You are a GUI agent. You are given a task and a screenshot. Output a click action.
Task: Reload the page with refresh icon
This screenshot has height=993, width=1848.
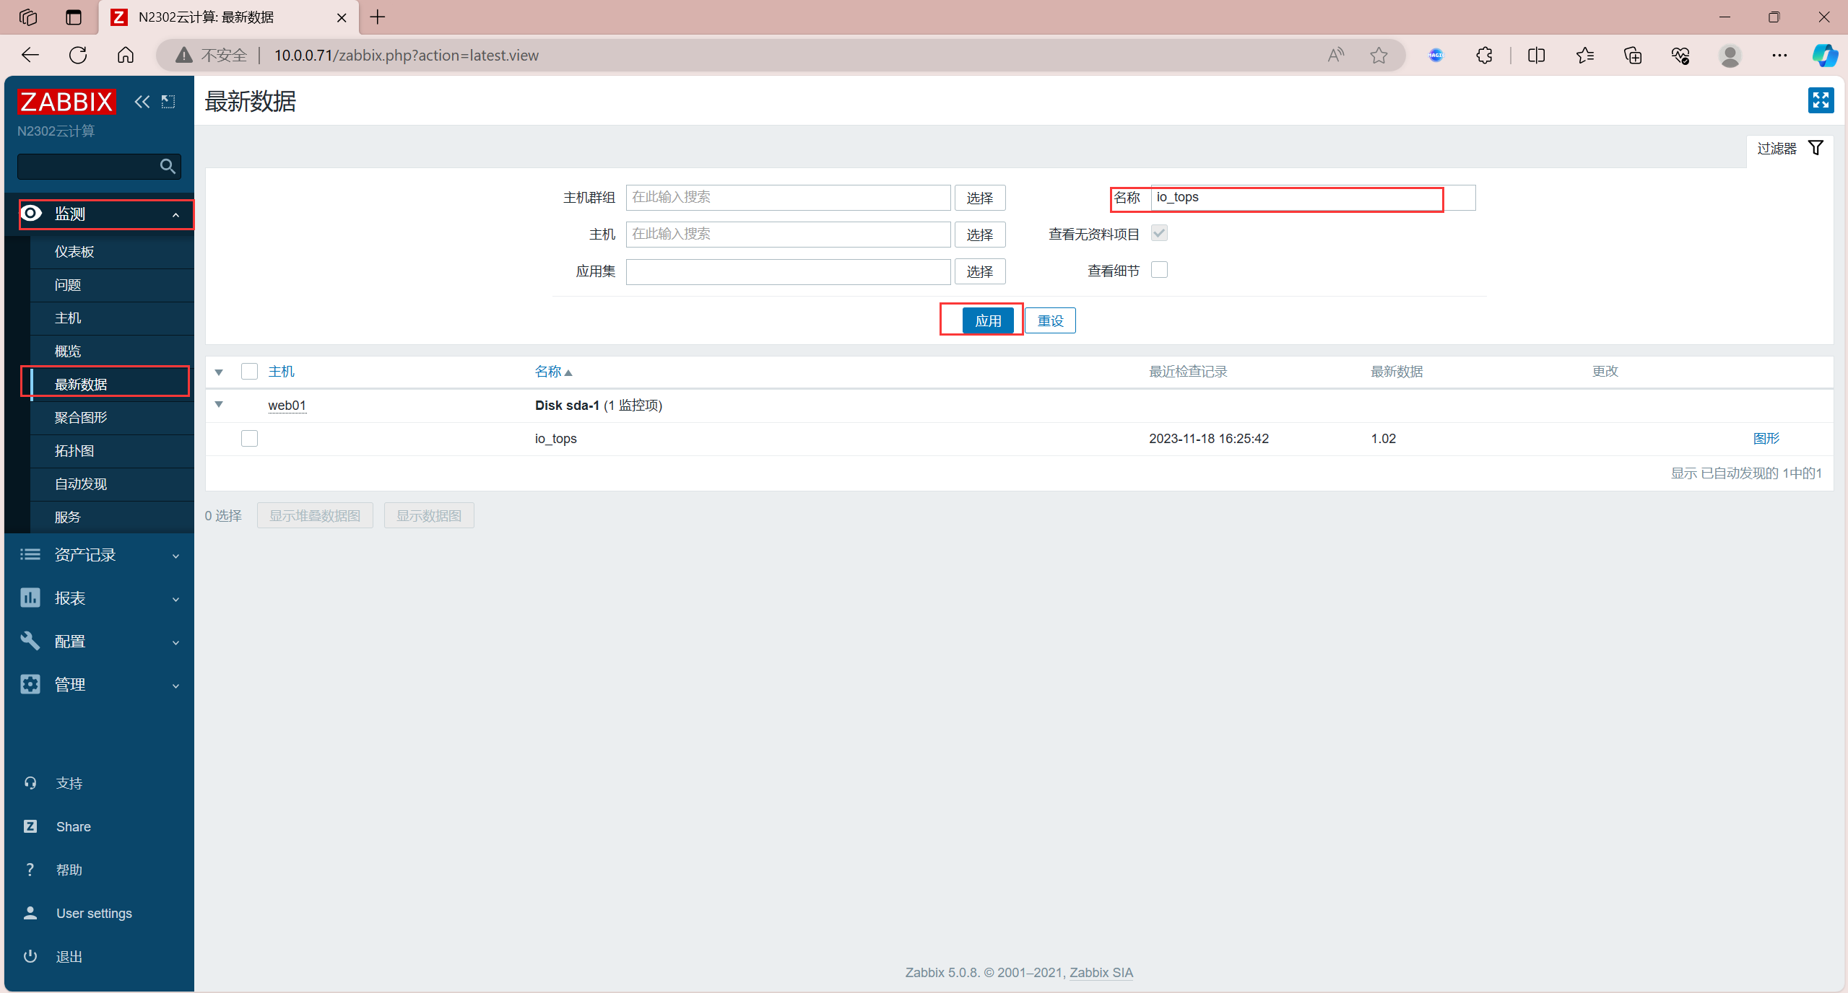(x=78, y=55)
